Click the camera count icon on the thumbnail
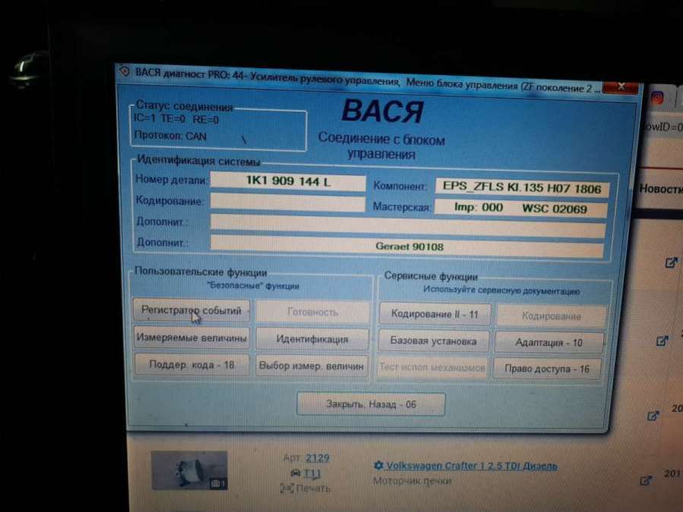Image resolution: width=683 pixels, height=512 pixels. 218,483
